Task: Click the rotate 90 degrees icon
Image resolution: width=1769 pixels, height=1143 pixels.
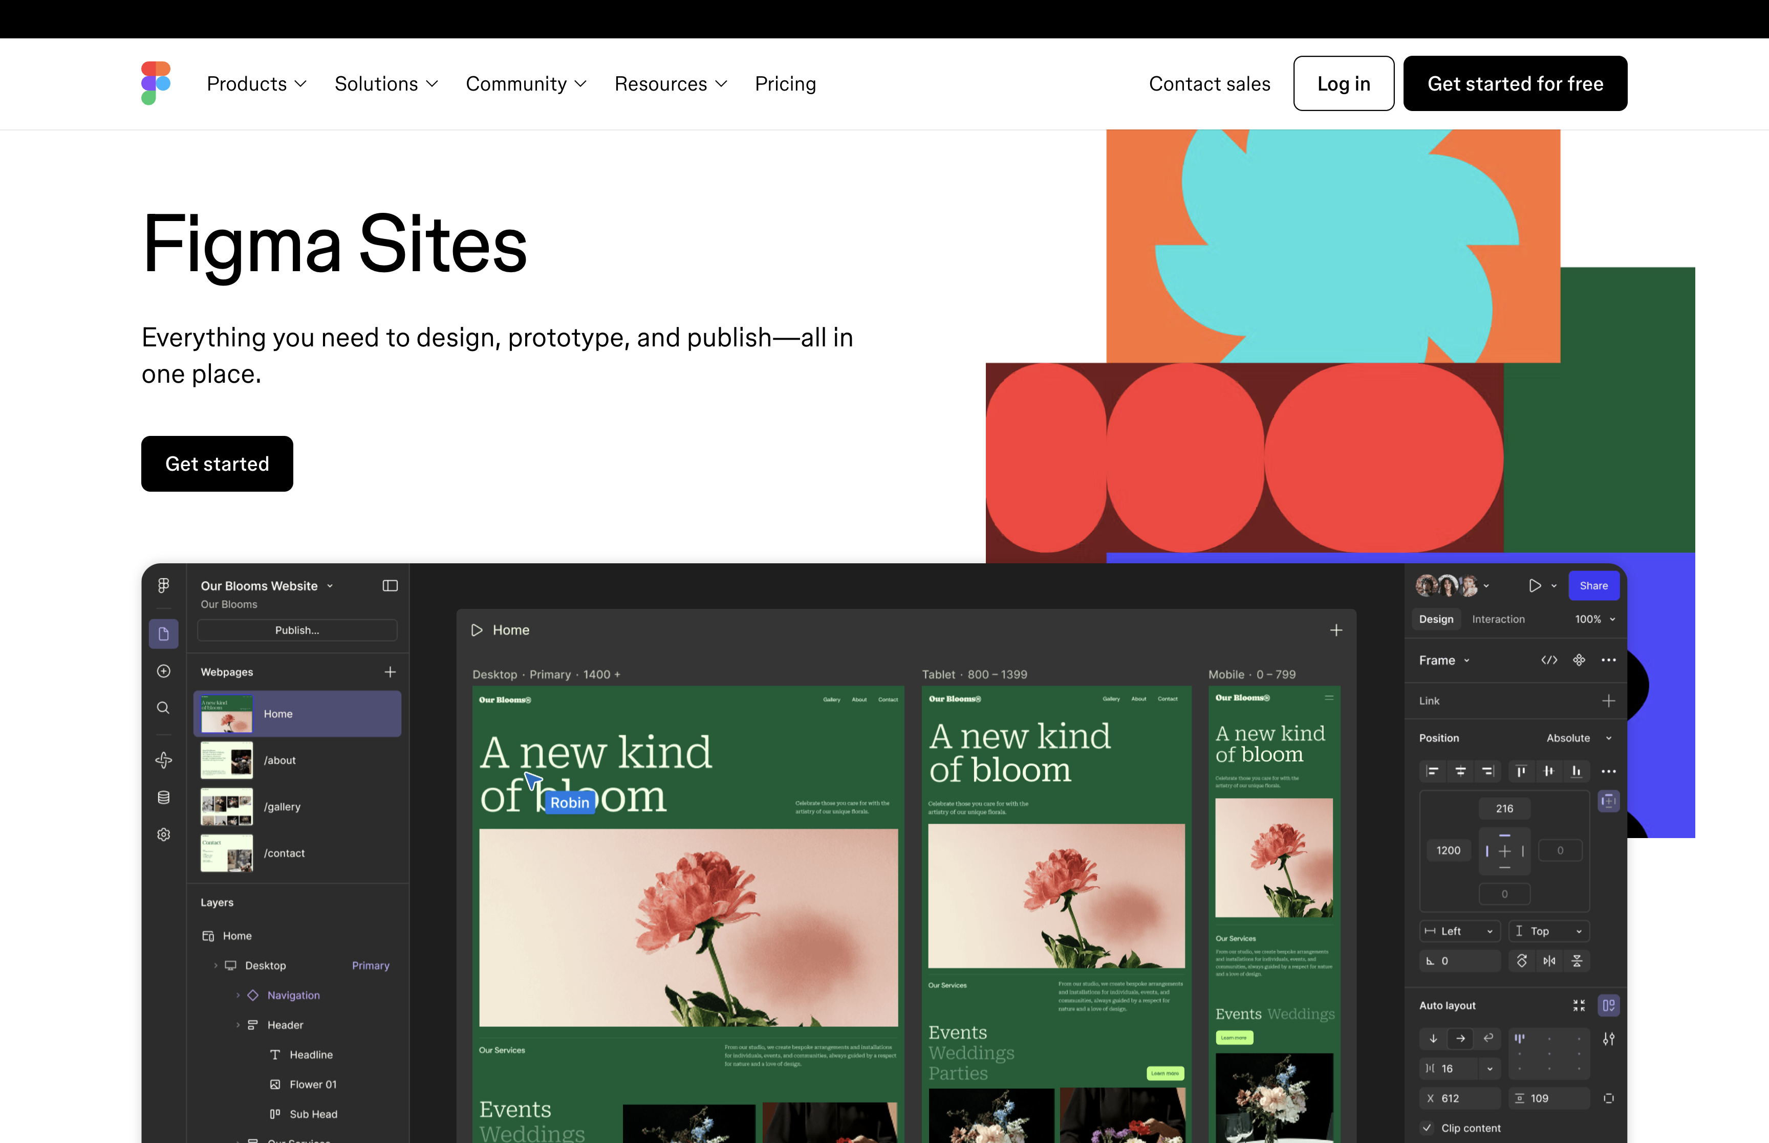Action: (1522, 960)
